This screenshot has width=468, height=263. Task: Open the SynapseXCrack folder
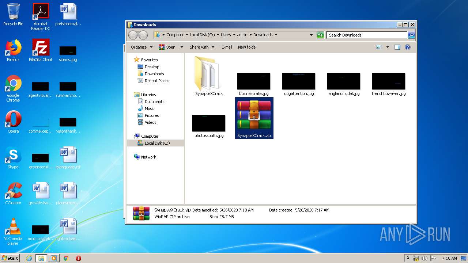click(x=209, y=76)
